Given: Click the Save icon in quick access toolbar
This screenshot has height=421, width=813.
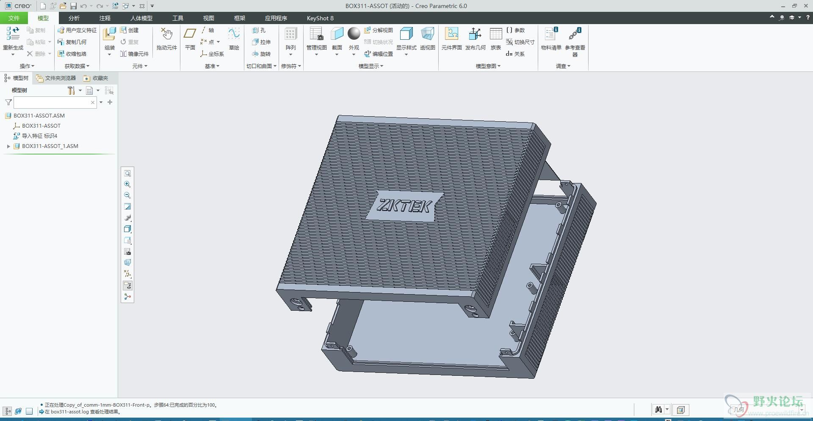Looking at the screenshot, I should pos(73,6).
